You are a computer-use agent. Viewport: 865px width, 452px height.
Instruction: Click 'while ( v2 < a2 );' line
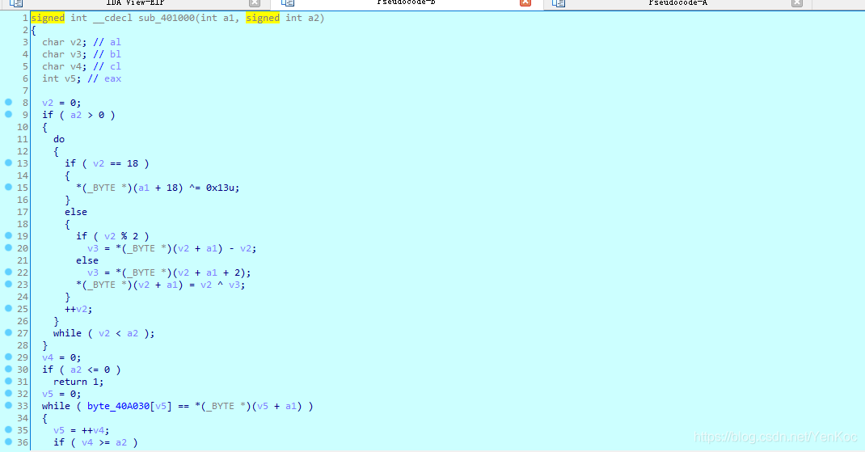[x=103, y=333]
